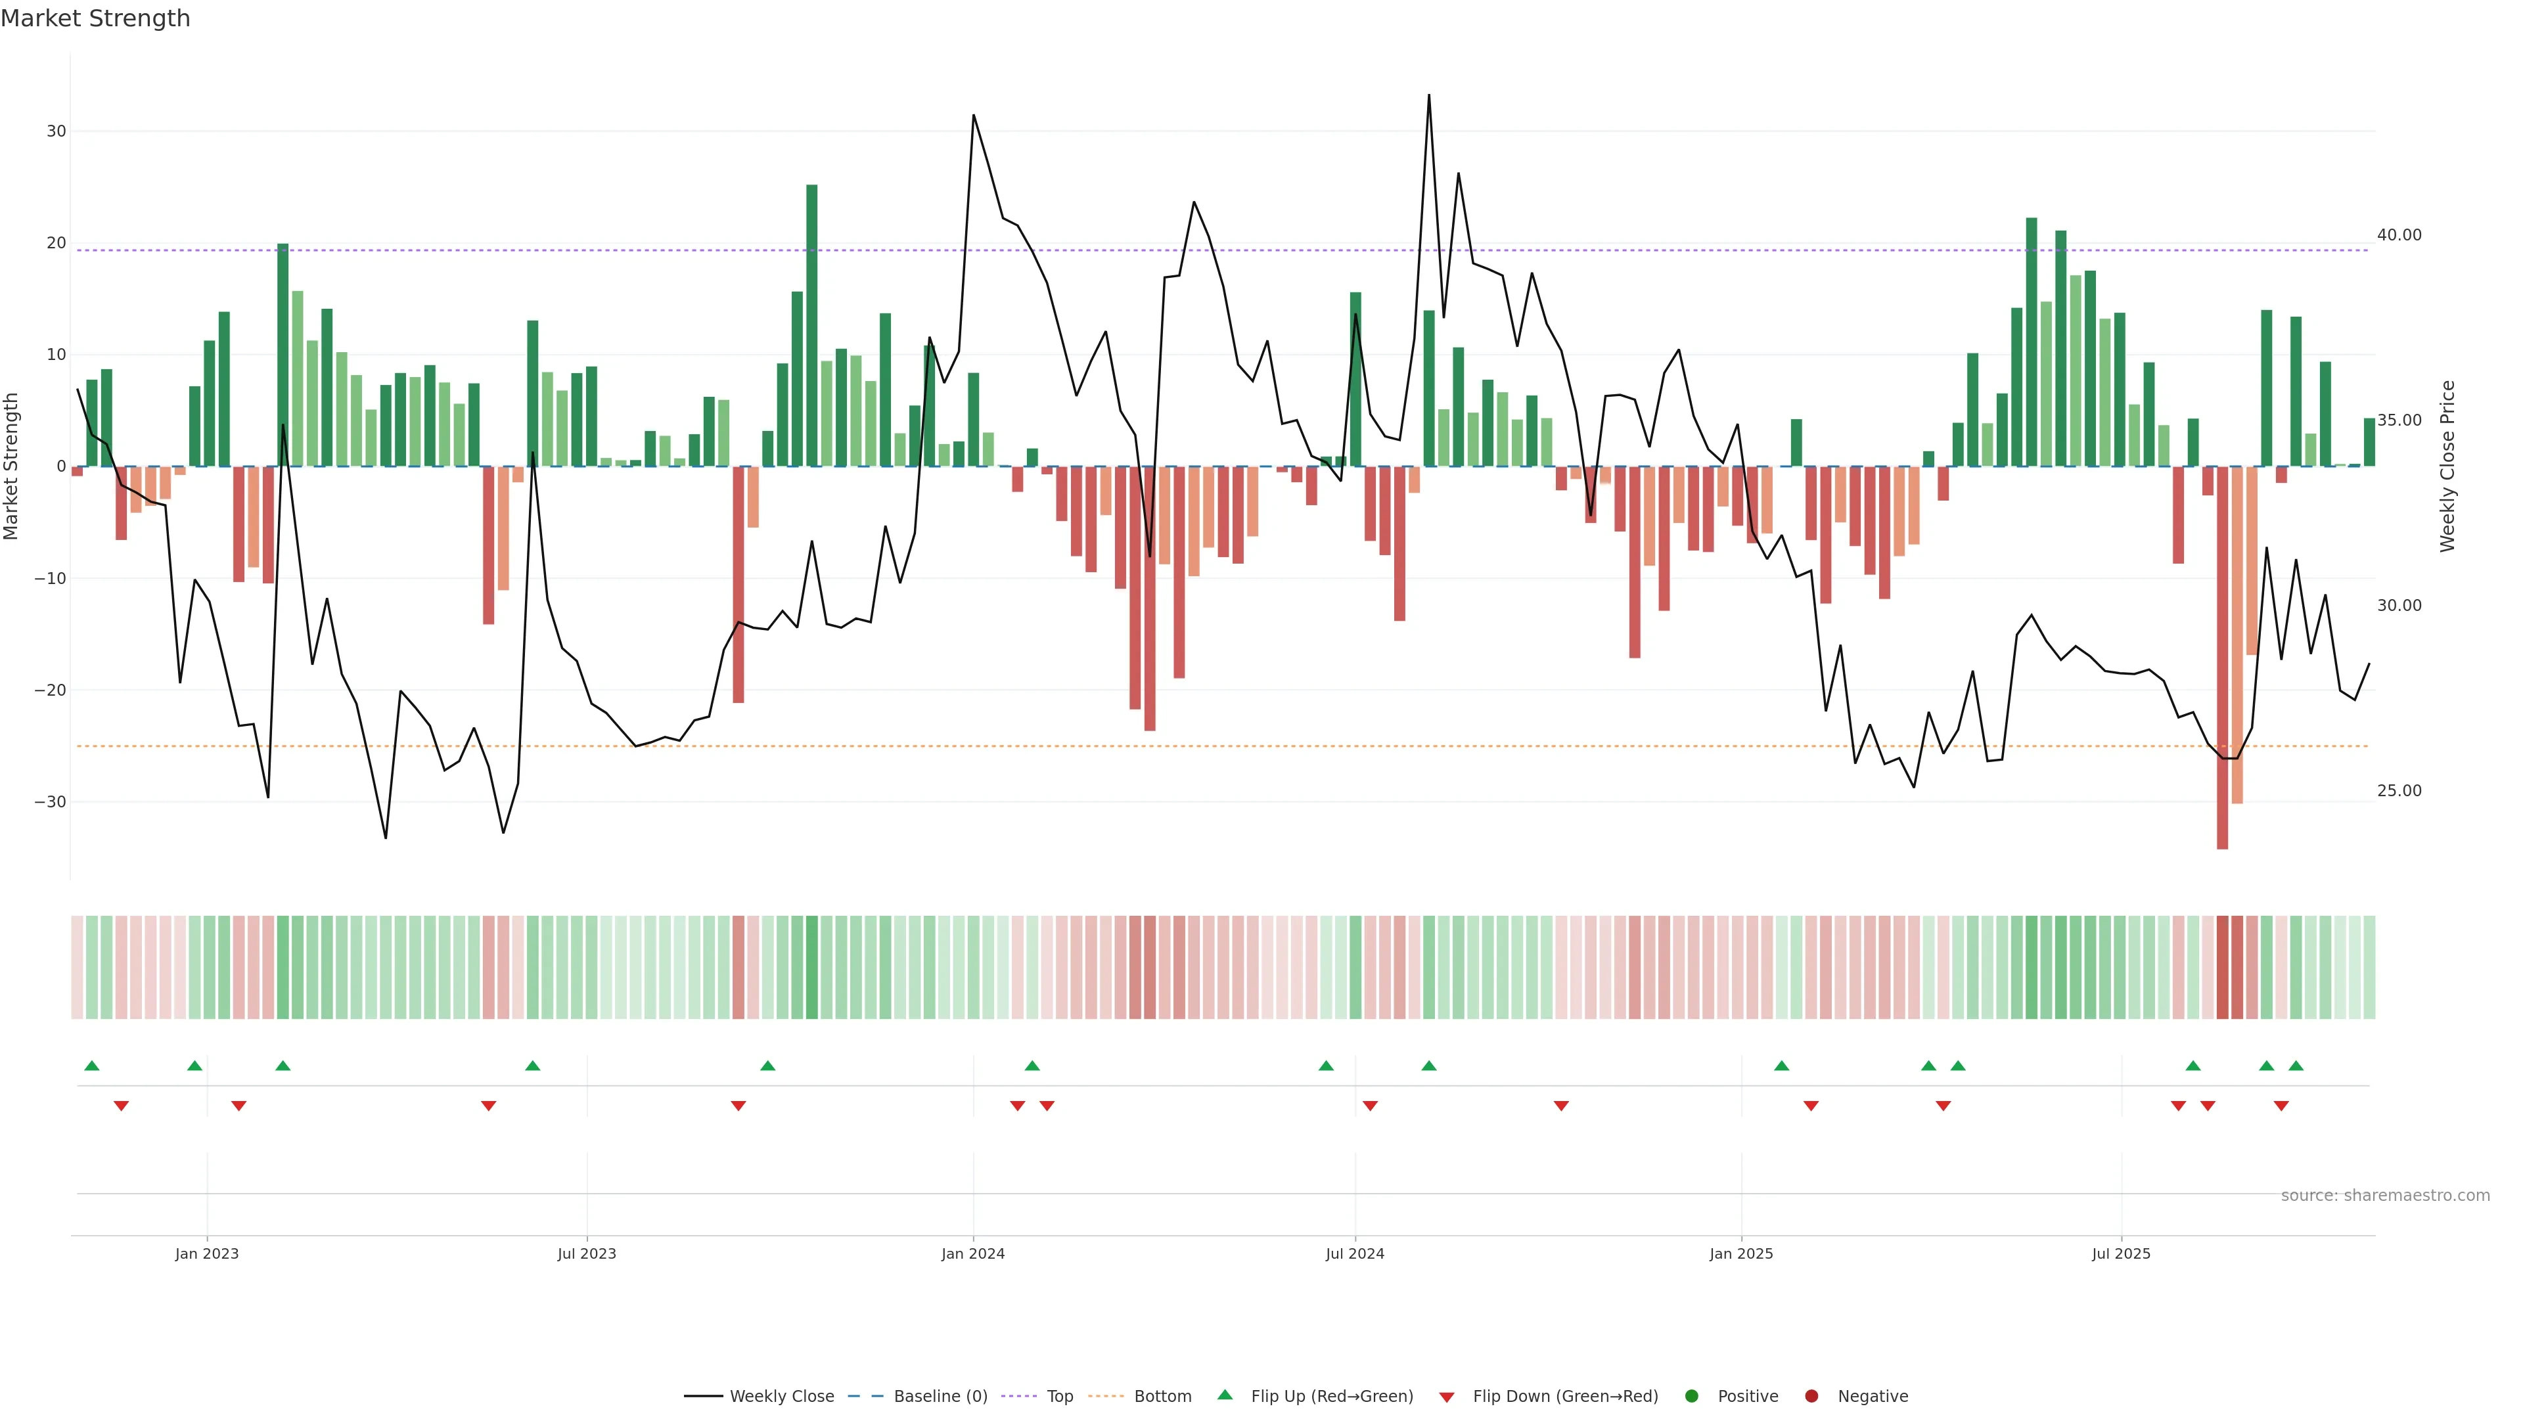Click the green Flip Up legend triangle
The width and height of the screenshot is (2523, 1419).
(x=1224, y=1395)
